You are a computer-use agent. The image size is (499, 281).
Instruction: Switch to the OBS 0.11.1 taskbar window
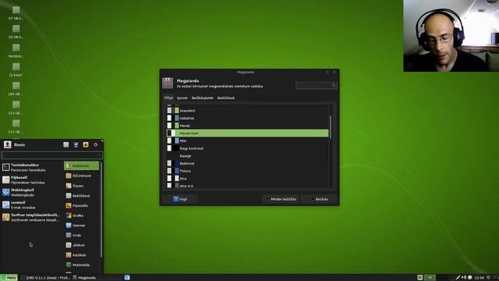tap(45, 278)
